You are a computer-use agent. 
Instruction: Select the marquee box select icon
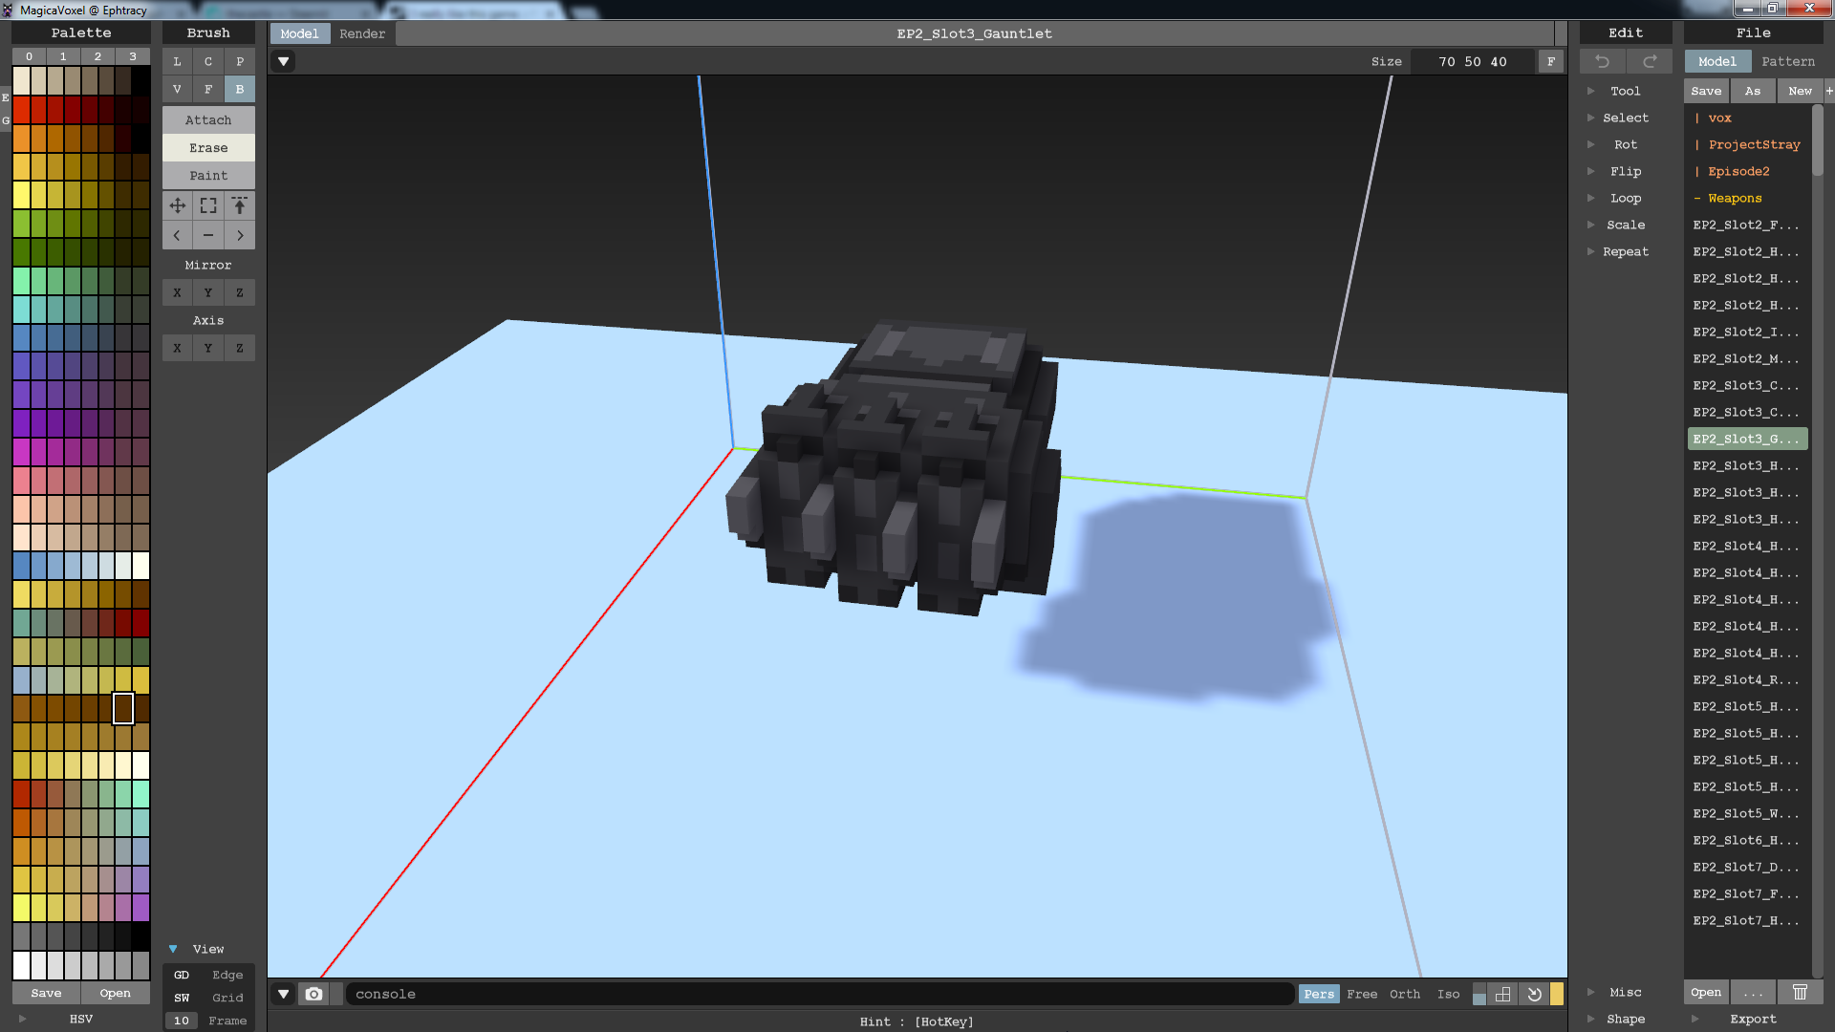pos(208,205)
